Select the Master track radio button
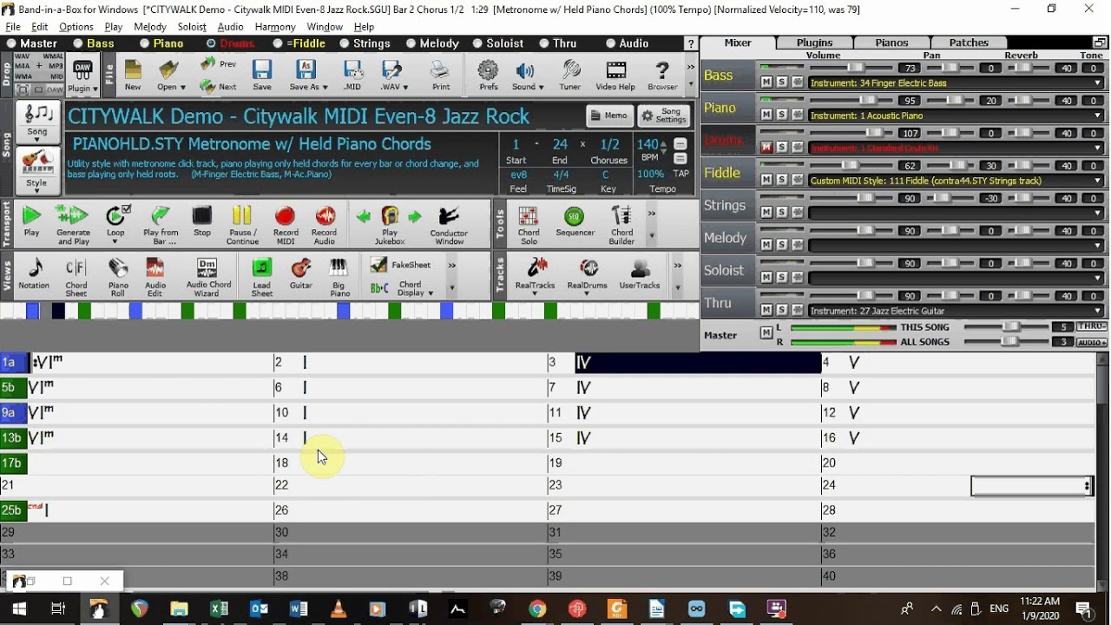This screenshot has width=1111, height=625. coord(11,43)
